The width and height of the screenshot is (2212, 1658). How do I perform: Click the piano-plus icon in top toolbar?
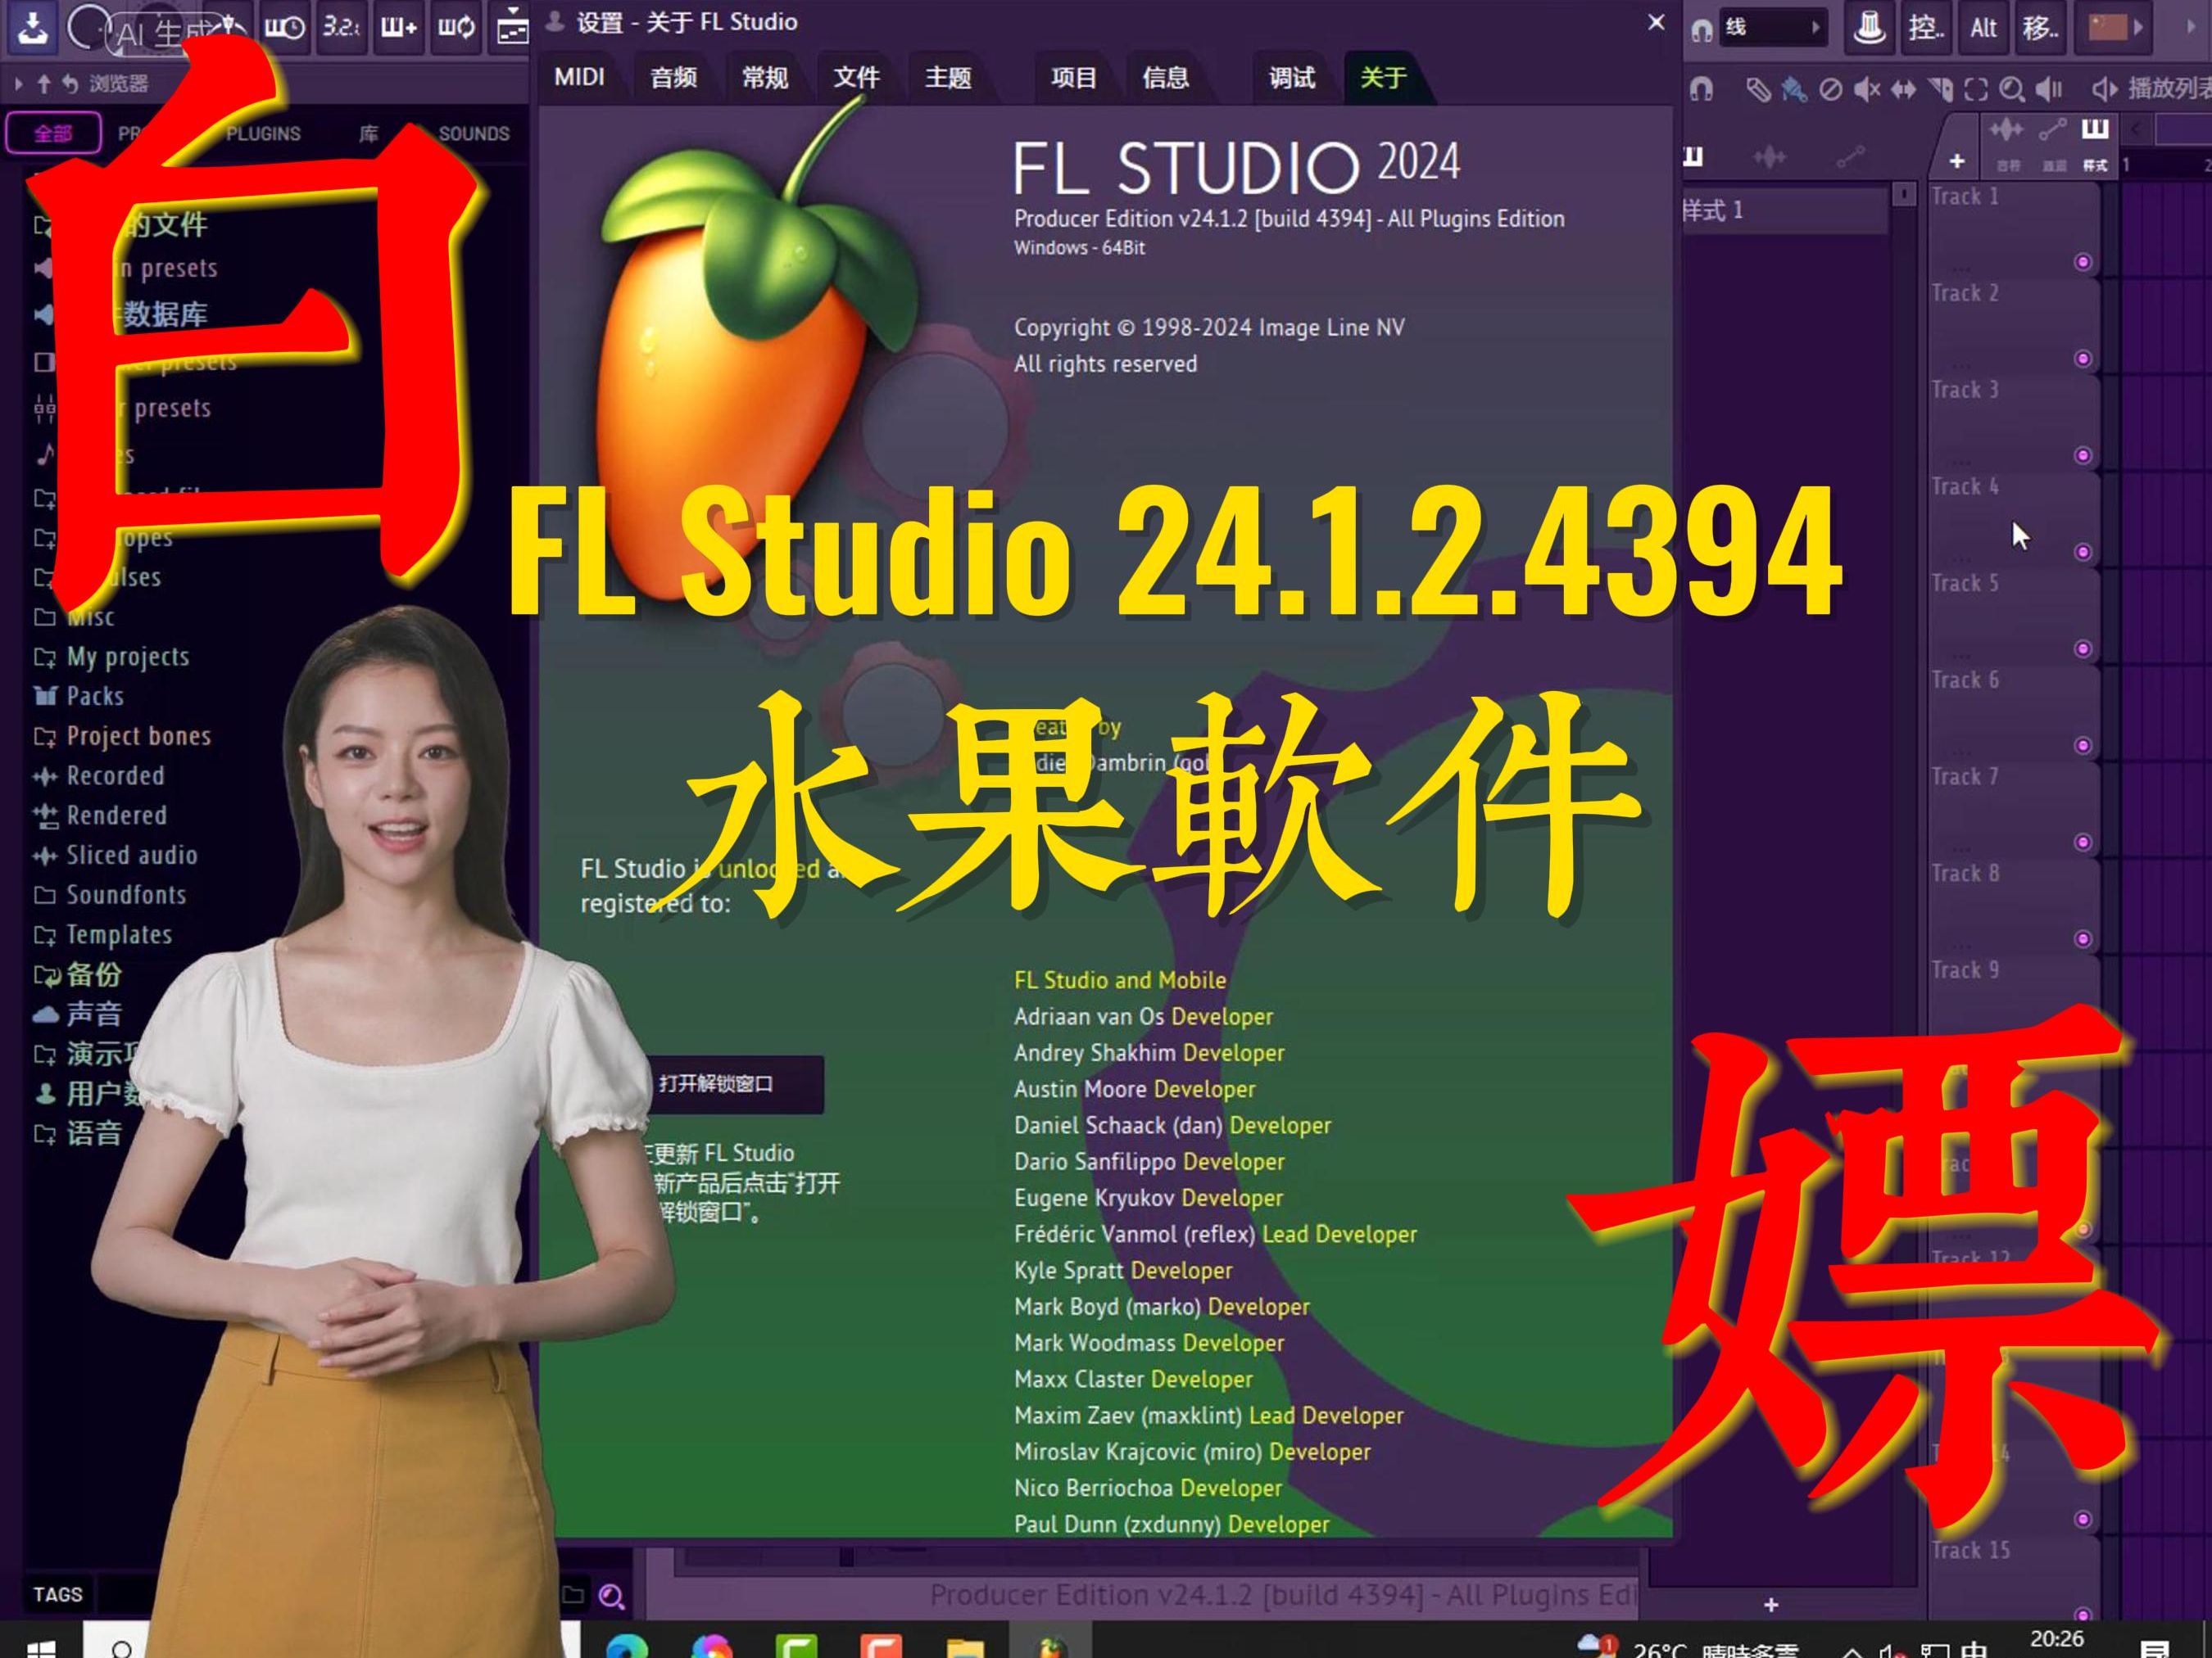(x=398, y=27)
